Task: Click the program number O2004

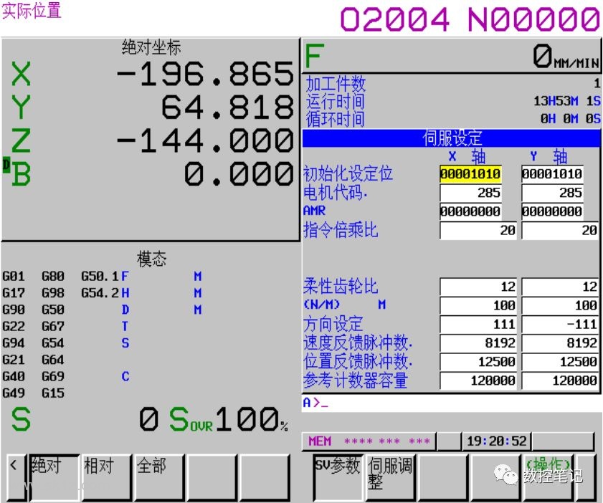Action: click(395, 19)
